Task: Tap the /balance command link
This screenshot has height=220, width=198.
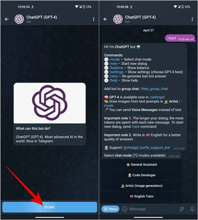Action: (x=116, y=68)
